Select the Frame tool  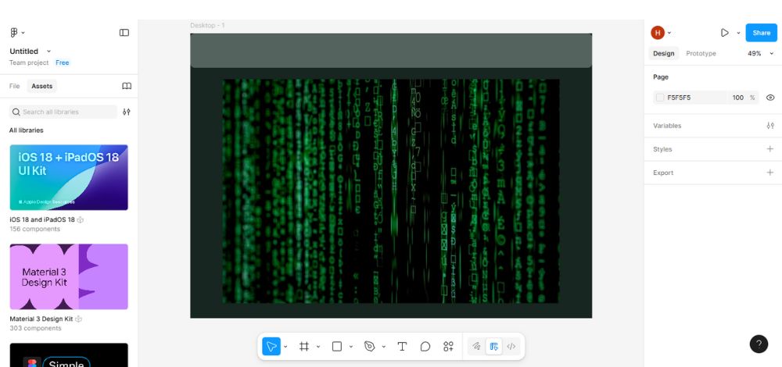(x=303, y=347)
